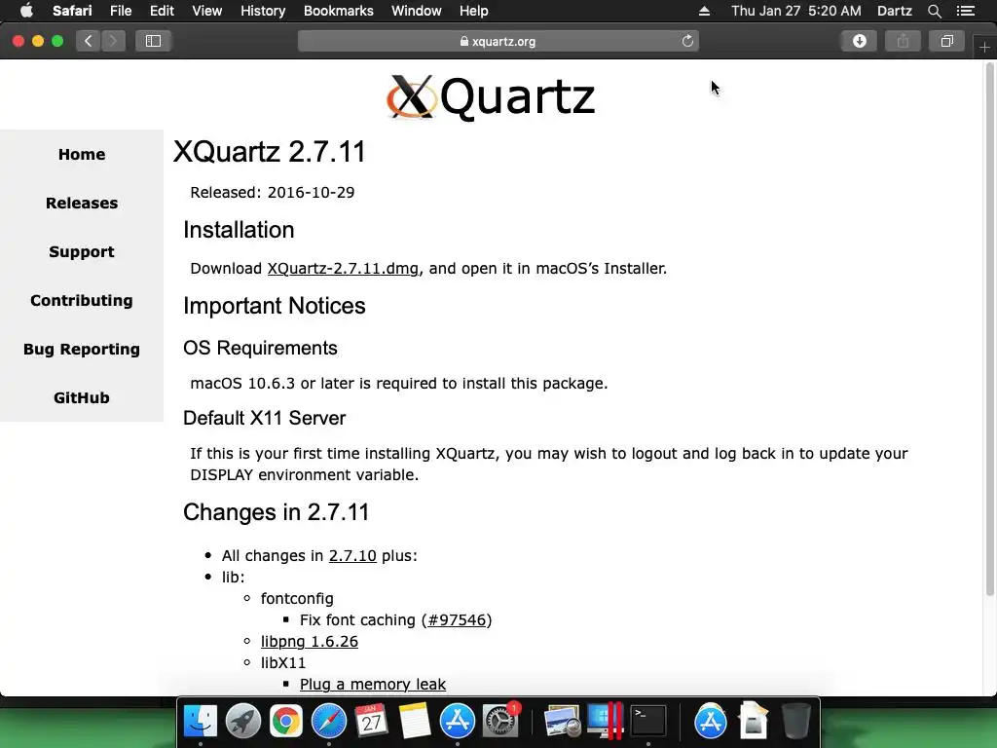This screenshot has width=997, height=748.
Task: Open the Plug a memory leak link
Action: click(x=373, y=684)
